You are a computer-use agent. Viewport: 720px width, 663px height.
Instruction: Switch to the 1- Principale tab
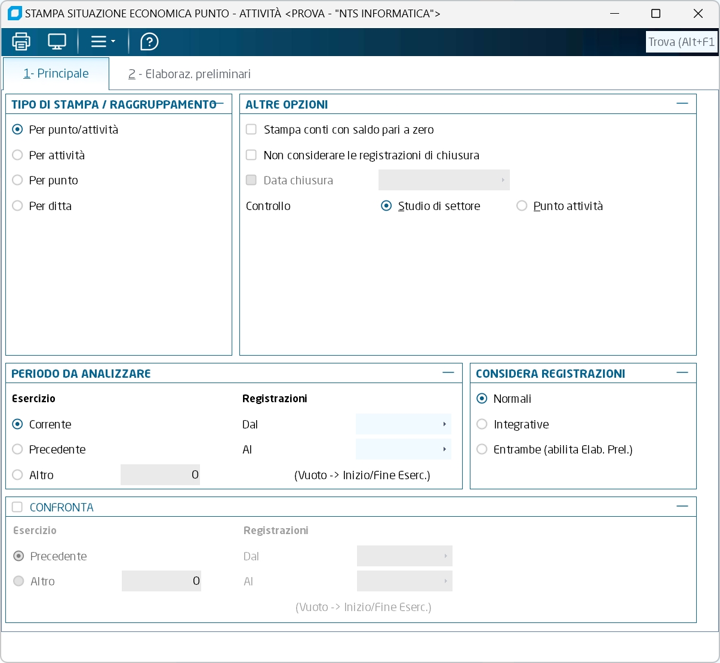56,73
